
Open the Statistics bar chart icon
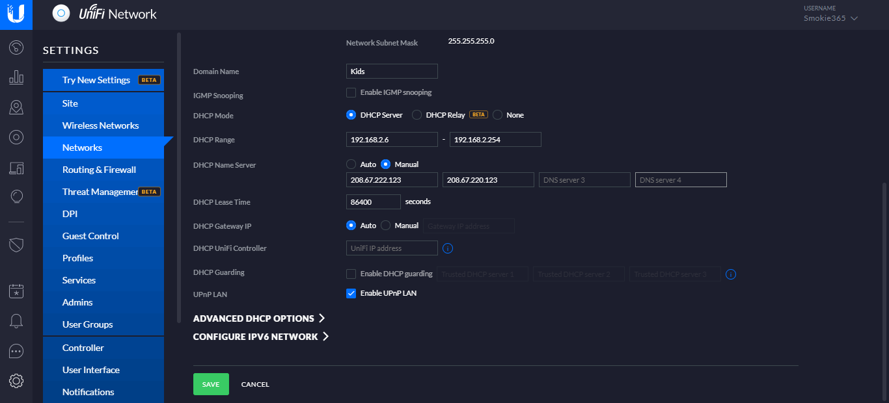(x=17, y=78)
